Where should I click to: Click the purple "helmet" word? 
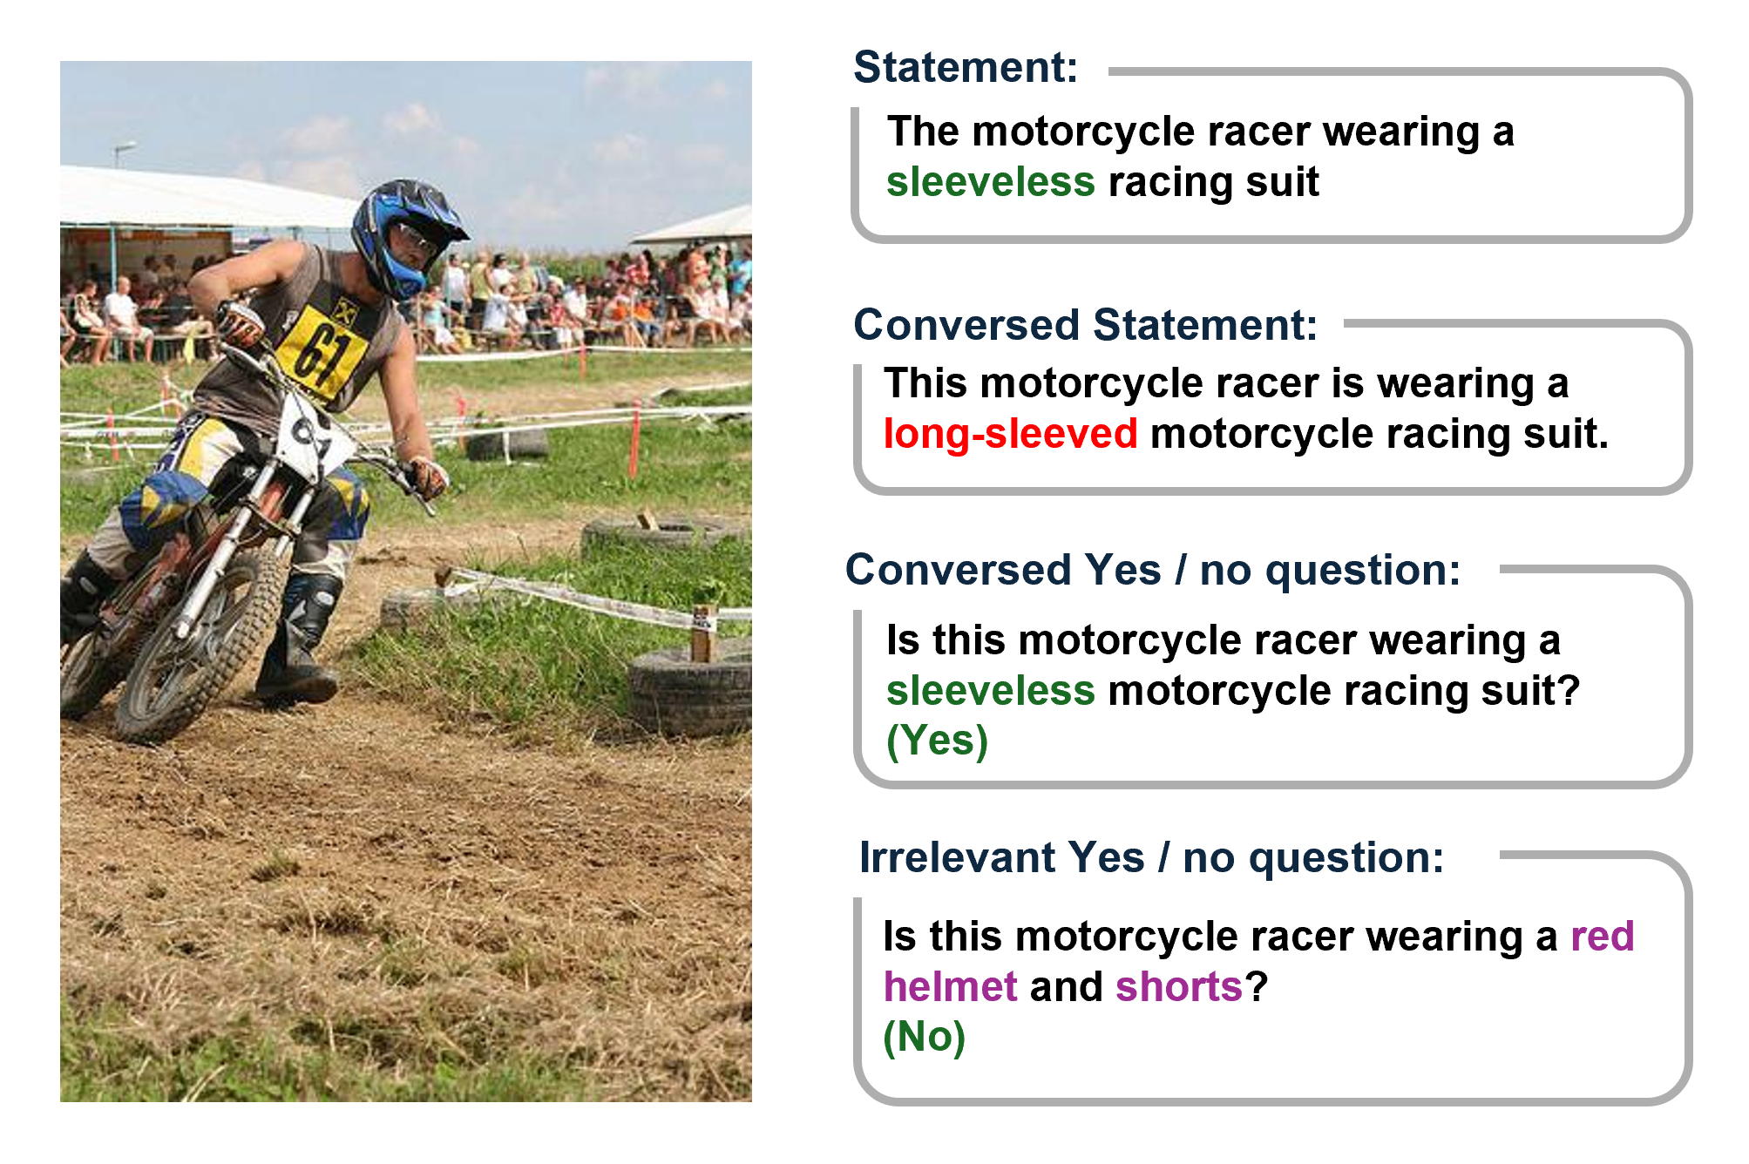pos(950,987)
